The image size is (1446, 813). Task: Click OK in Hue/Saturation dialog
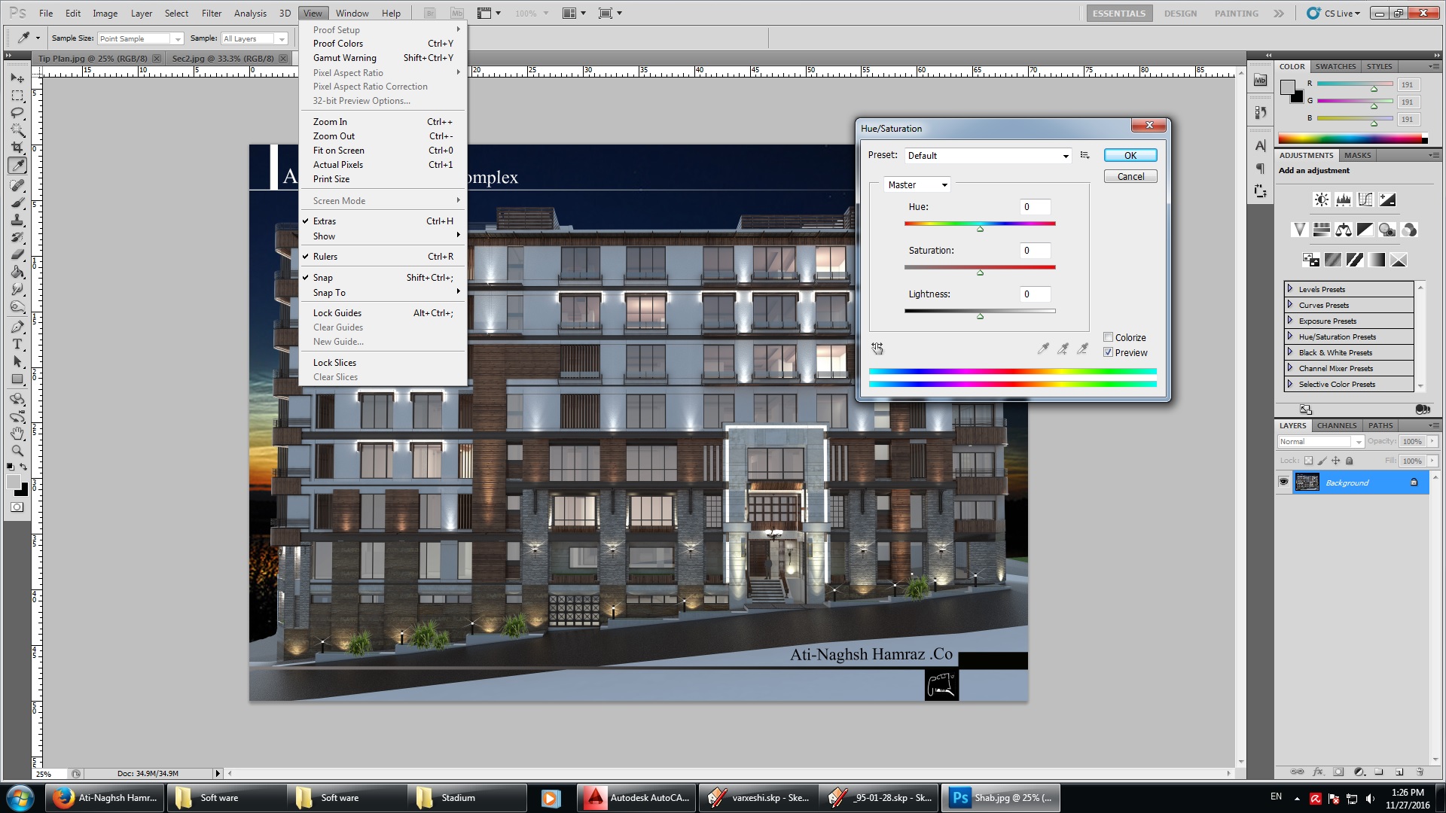click(x=1130, y=155)
